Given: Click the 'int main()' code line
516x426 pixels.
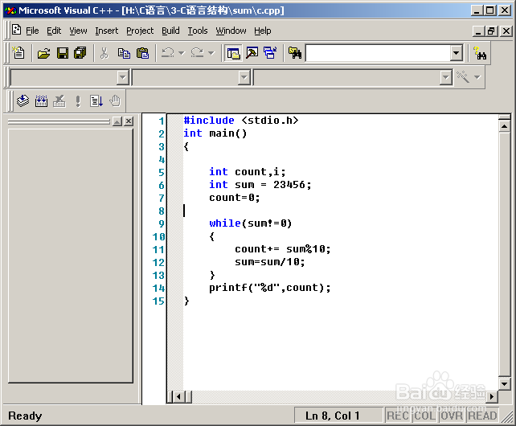Looking at the screenshot, I should pyautogui.click(x=215, y=133).
